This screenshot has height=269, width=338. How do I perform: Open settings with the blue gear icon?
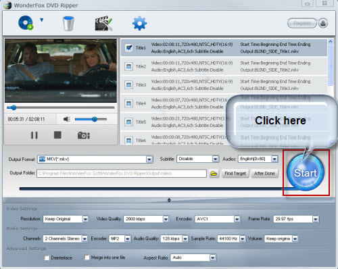[x=139, y=23]
